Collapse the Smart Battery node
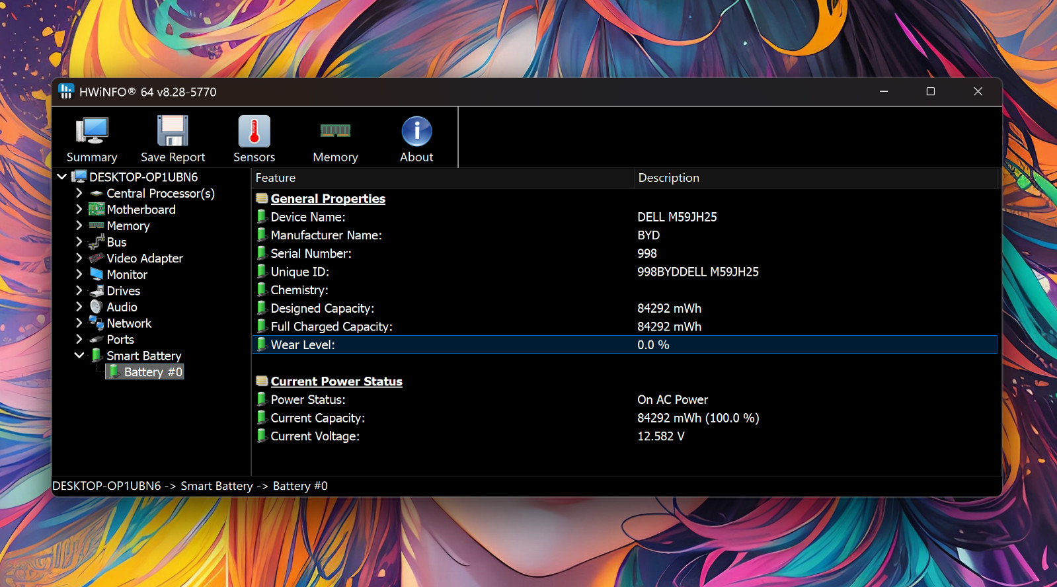Image resolution: width=1057 pixels, height=587 pixels. coord(79,356)
